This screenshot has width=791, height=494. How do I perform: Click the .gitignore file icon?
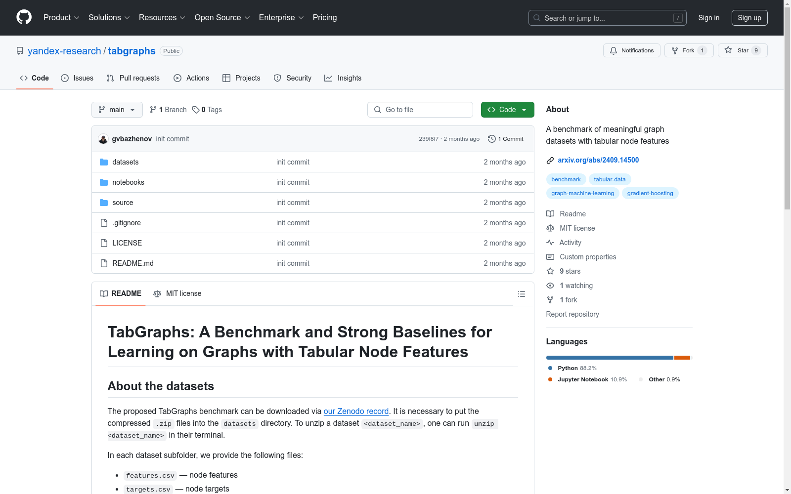point(104,223)
